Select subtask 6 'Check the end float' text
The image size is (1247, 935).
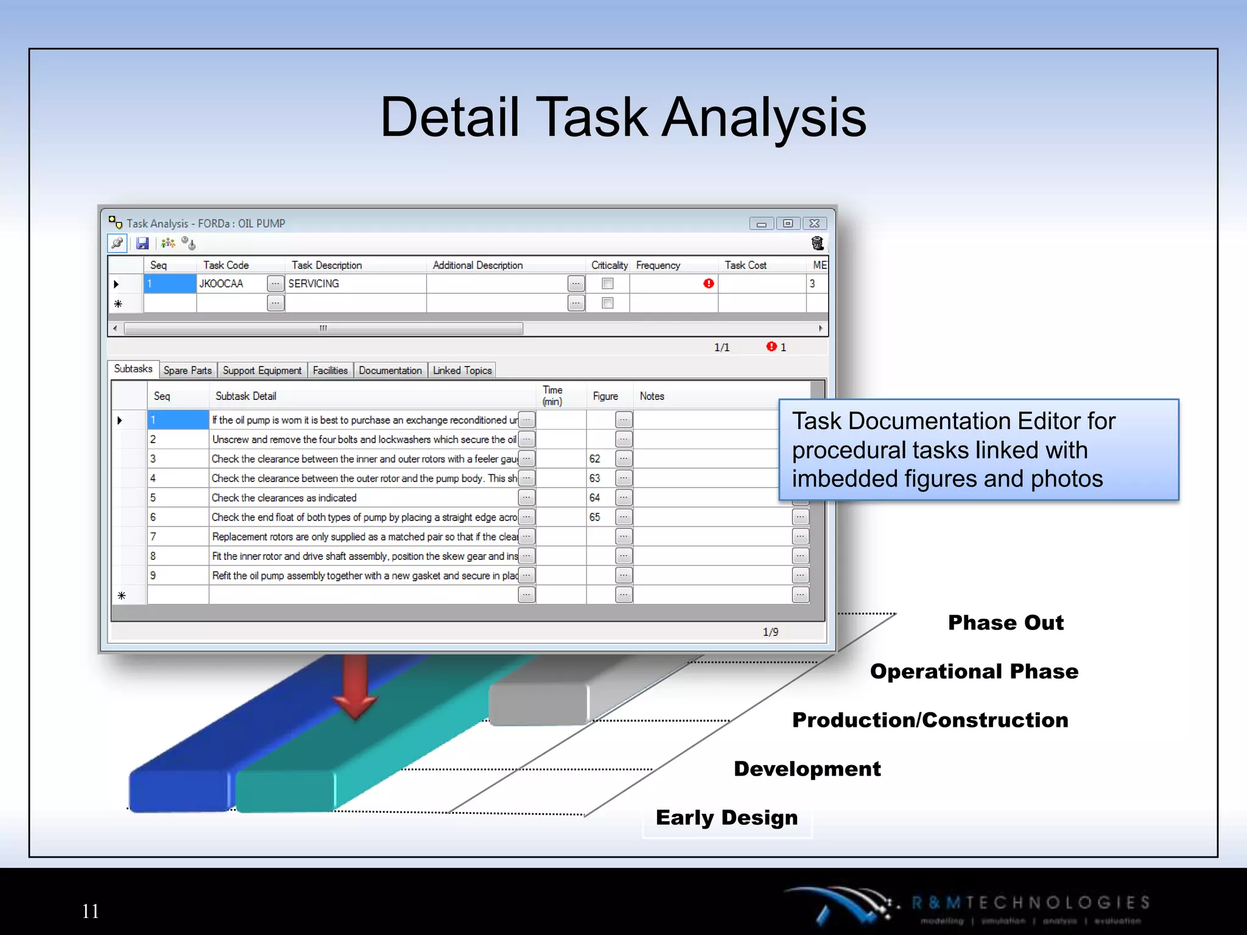point(364,517)
